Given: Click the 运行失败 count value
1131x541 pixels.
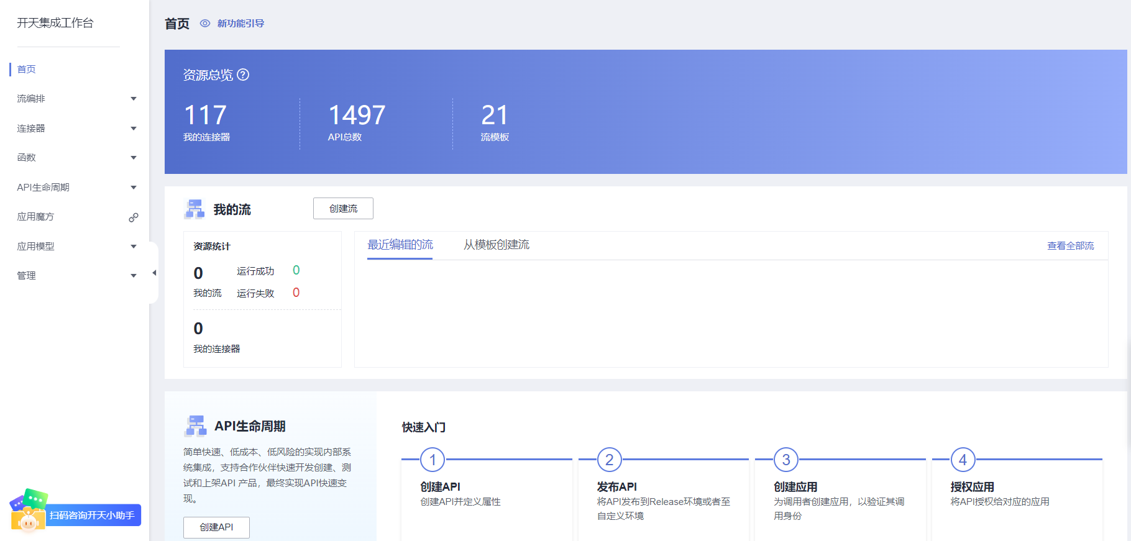Looking at the screenshot, I should tap(296, 293).
